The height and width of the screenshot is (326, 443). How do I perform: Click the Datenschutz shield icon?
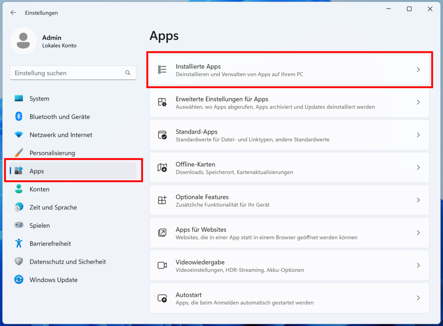tap(19, 261)
